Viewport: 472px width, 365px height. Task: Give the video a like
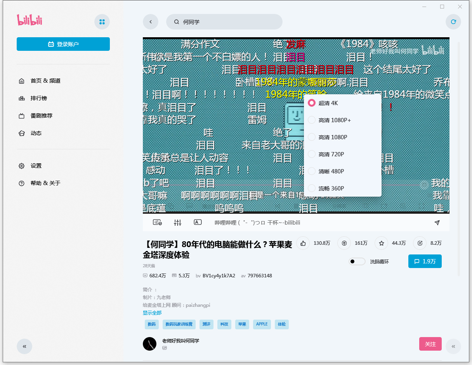(303, 243)
